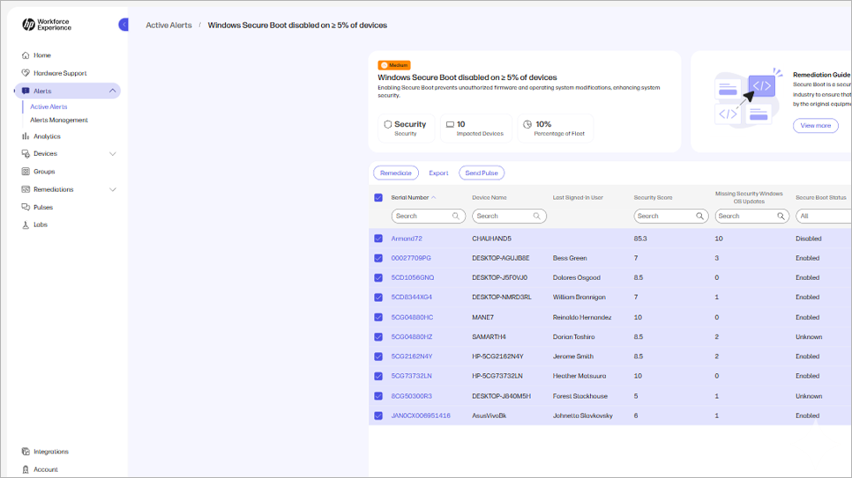Click the Account icon in the sidebar

26,469
